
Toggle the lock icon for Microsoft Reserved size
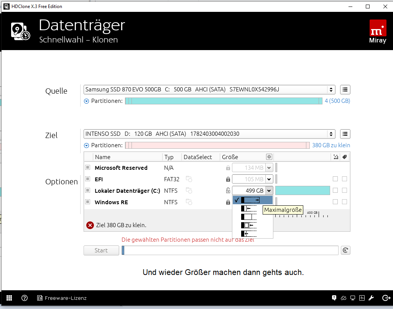[x=228, y=168]
